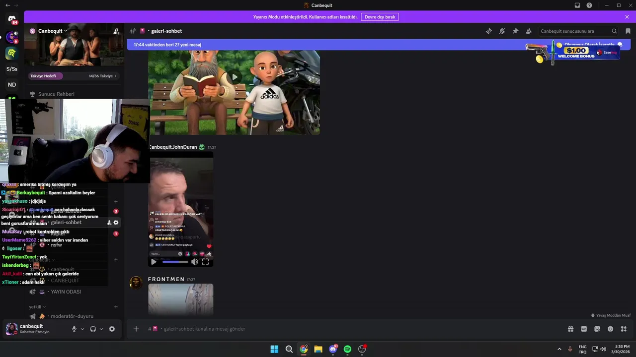Image resolution: width=636 pixels, height=357 pixels.
Task: Open FRONTMEN username
Action: pyautogui.click(x=166, y=279)
